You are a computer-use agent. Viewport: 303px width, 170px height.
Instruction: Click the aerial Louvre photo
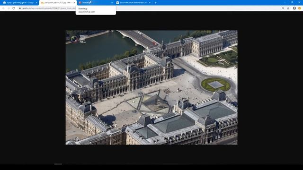tap(151, 87)
